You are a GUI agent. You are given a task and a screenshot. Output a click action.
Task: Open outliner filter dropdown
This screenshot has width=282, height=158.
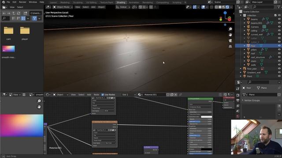click(x=279, y=7)
